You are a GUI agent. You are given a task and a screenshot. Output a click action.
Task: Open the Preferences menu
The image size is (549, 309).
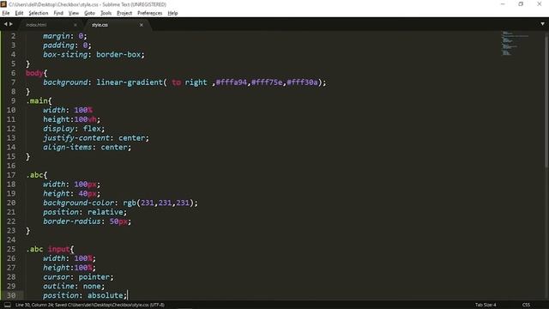(149, 13)
